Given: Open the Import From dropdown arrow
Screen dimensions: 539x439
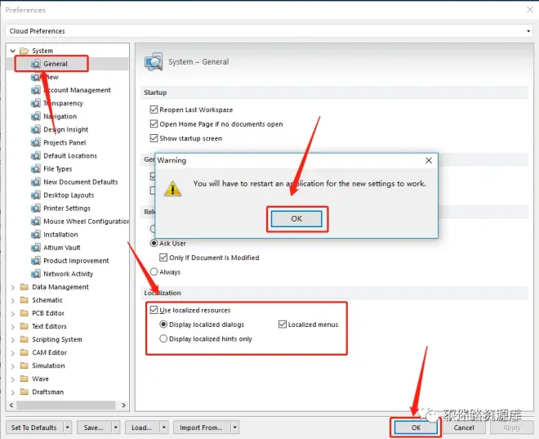Looking at the screenshot, I should 234,428.
